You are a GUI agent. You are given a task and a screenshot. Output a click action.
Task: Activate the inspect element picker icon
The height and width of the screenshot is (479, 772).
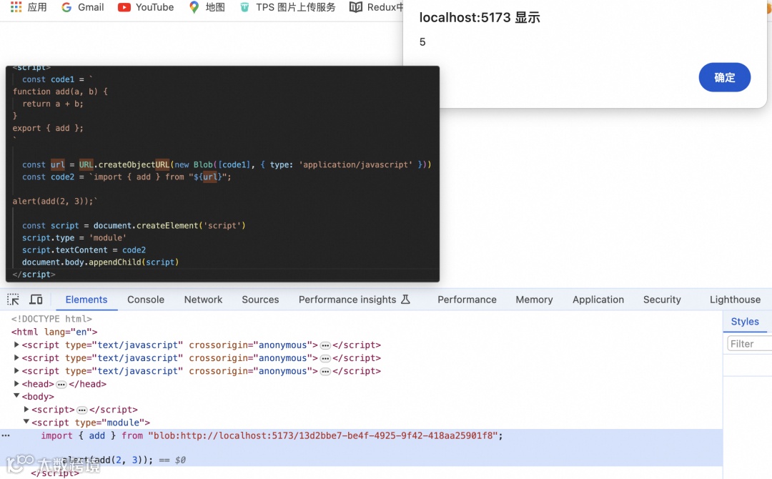14,300
